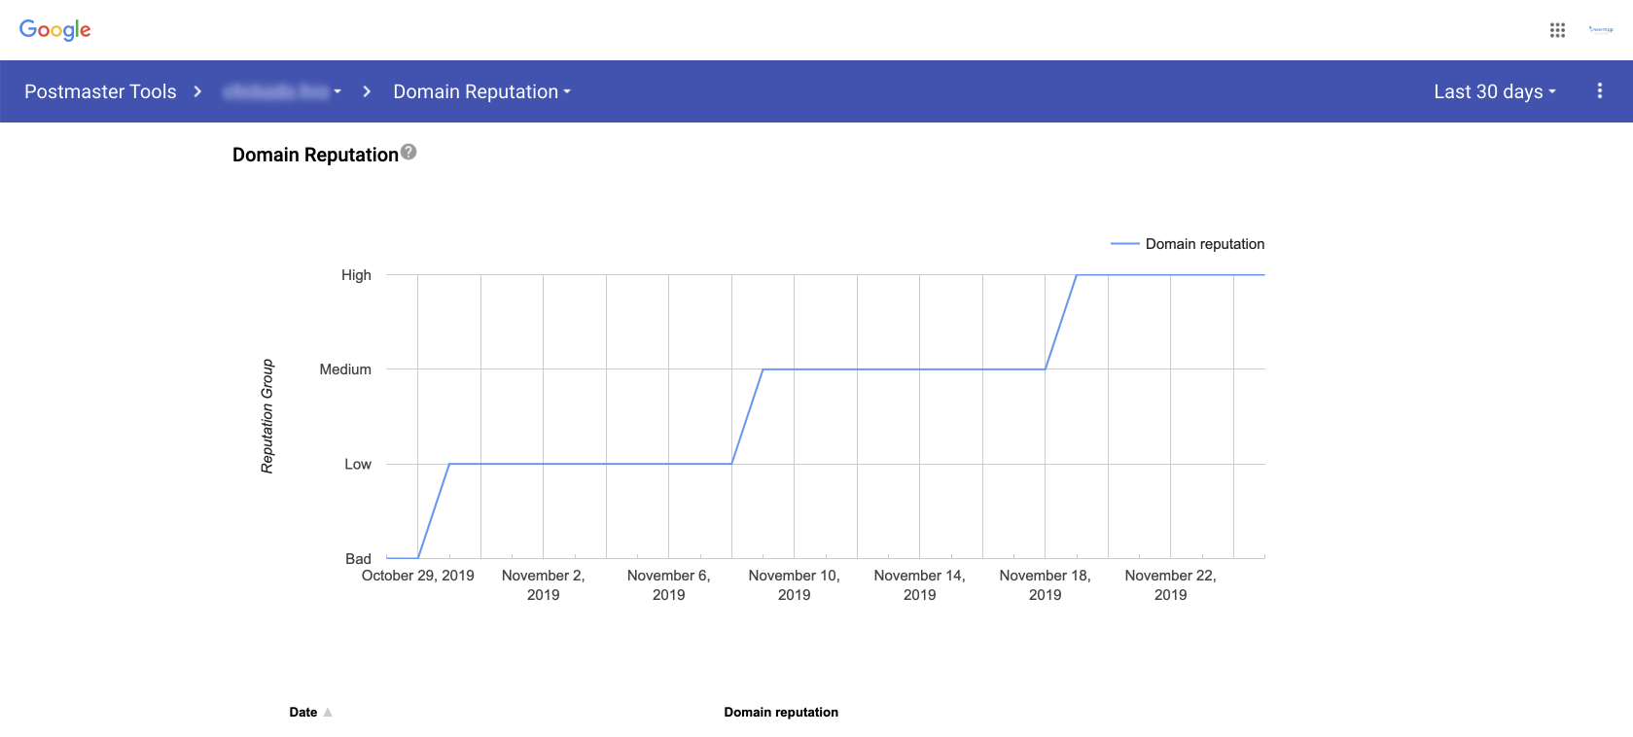
Task: Click the breadcrumb chevron after Postmaster Tools
Action: (x=197, y=91)
